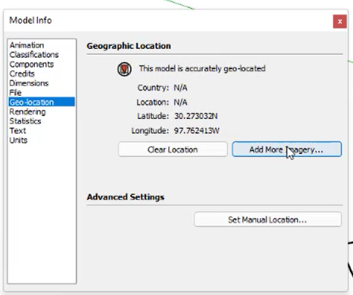Screen dimensions: 353x295
Task: Click the Clear Location button
Action: coord(172,150)
